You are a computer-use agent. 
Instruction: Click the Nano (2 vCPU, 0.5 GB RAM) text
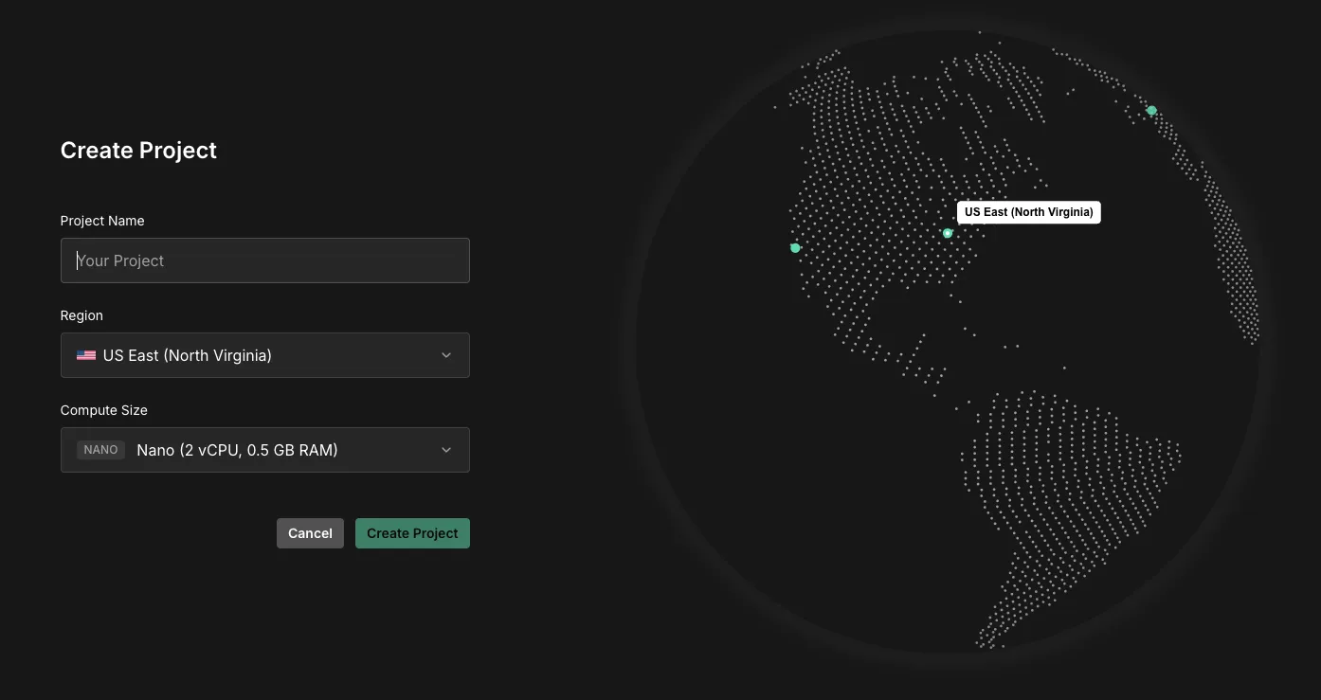(237, 450)
